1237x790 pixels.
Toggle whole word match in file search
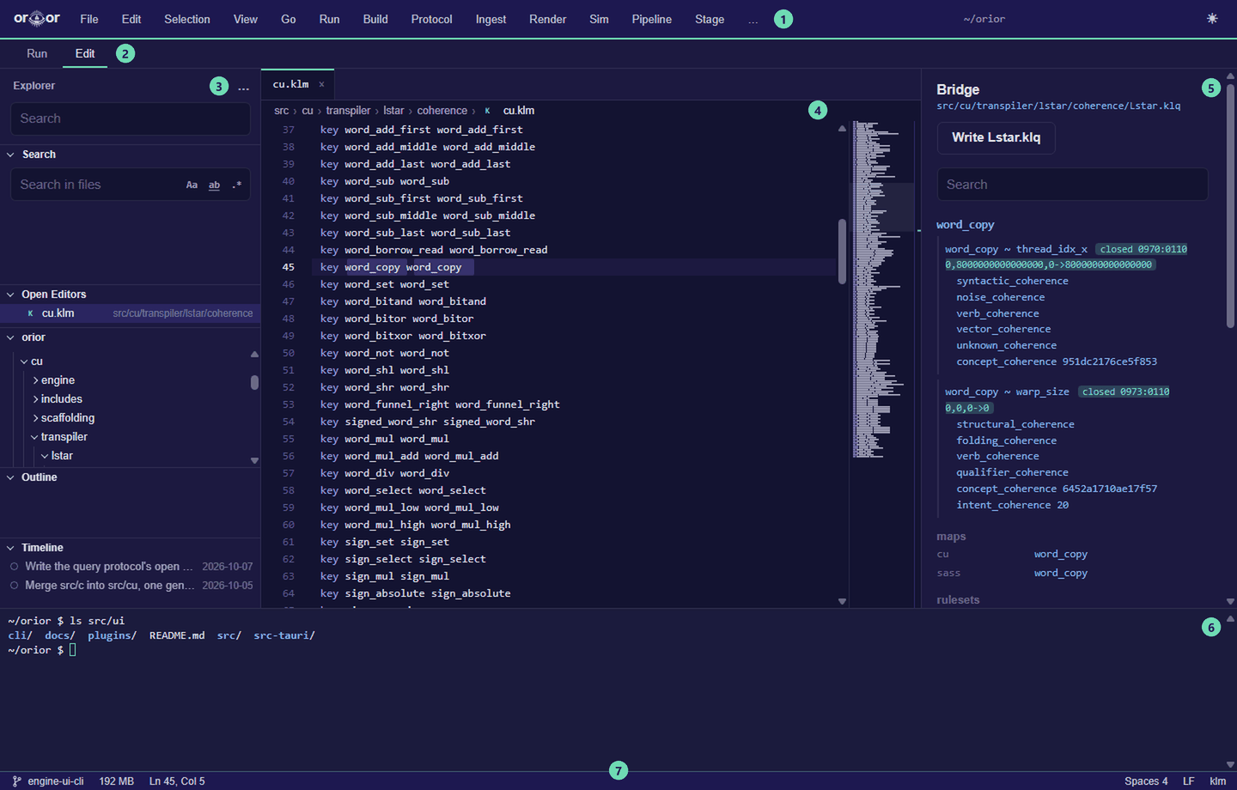(214, 185)
